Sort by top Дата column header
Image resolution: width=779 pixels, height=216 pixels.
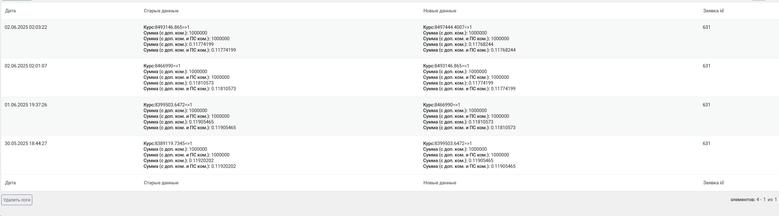point(10,11)
